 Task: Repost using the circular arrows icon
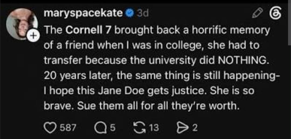click(140, 128)
